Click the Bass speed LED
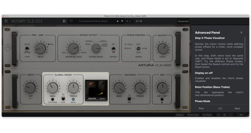 pos(126,48)
